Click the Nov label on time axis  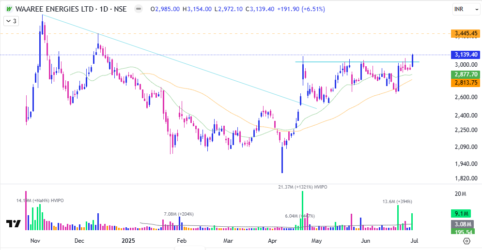35,241
